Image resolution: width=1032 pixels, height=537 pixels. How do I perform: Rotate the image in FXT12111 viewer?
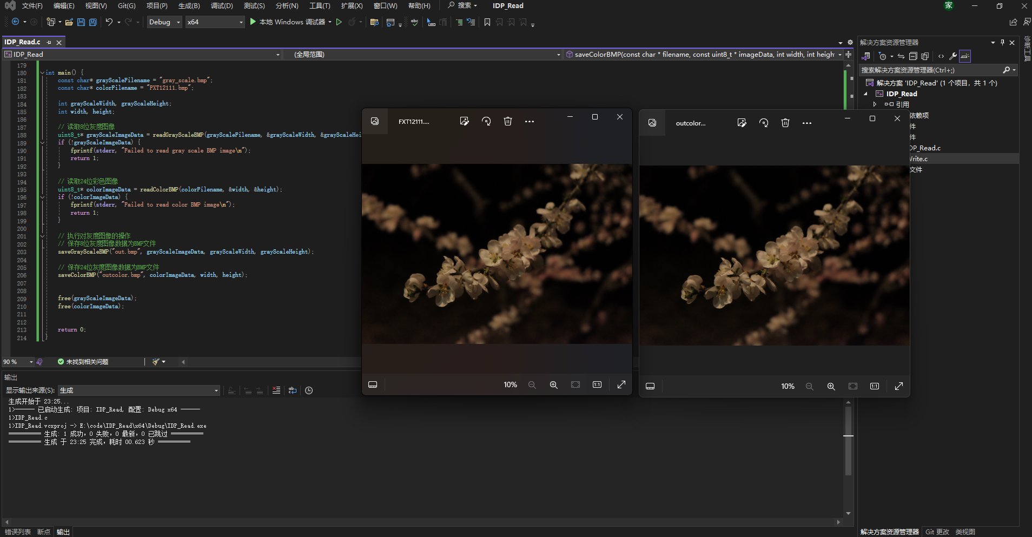pyautogui.click(x=486, y=121)
